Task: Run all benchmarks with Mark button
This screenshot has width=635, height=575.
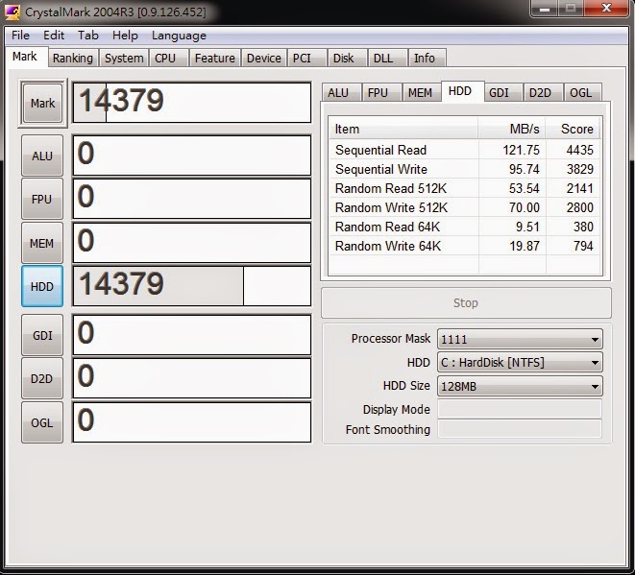Action: (42, 103)
